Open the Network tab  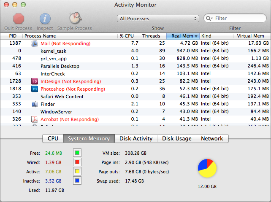pyautogui.click(x=212, y=138)
